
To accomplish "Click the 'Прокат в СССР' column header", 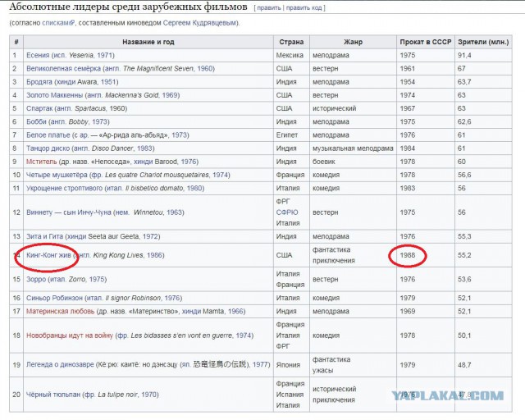I will tap(426, 42).
